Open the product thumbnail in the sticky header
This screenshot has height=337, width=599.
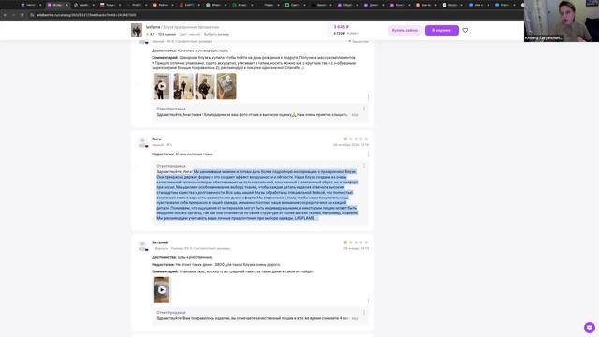(x=137, y=30)
